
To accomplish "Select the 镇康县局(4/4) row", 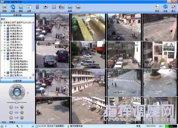I will pos(15,37).
